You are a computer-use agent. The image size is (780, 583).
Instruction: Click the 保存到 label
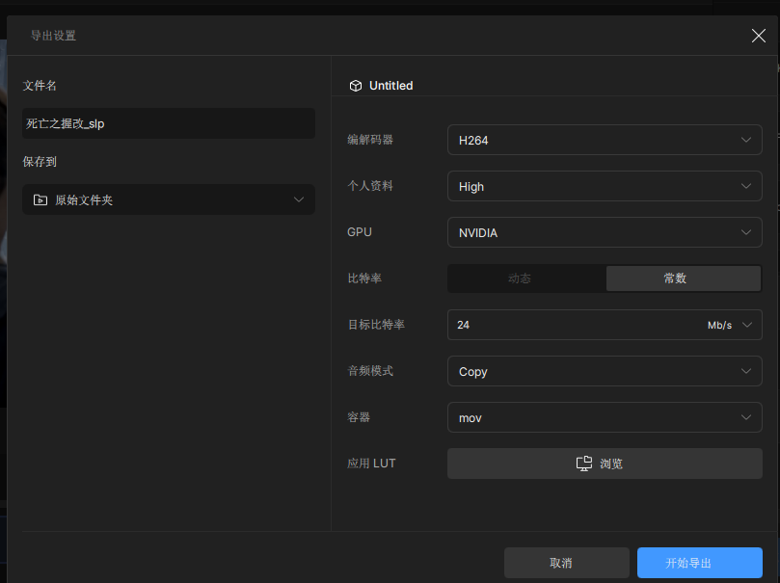point(40,162)
